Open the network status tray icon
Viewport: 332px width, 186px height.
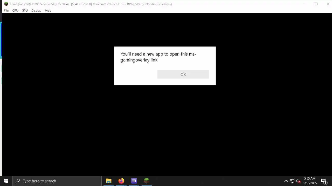[292, 181]
